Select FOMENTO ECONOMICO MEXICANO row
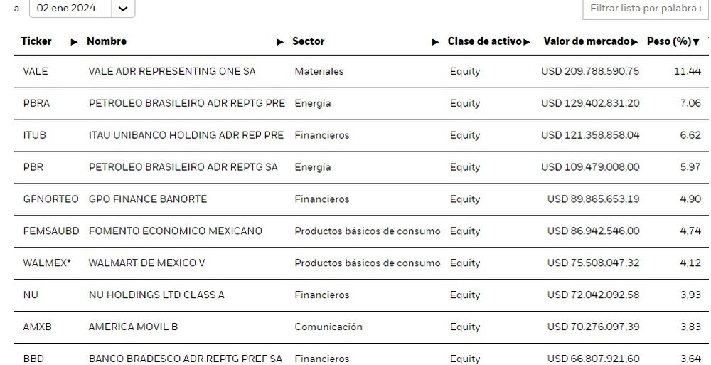 click(x=175, y=231)
